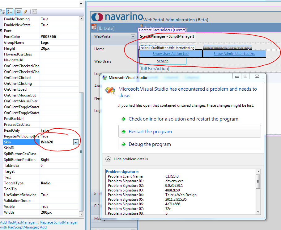281x230 pixels.
Task: Click the Show User Action Log button
Action: [170, 54]
